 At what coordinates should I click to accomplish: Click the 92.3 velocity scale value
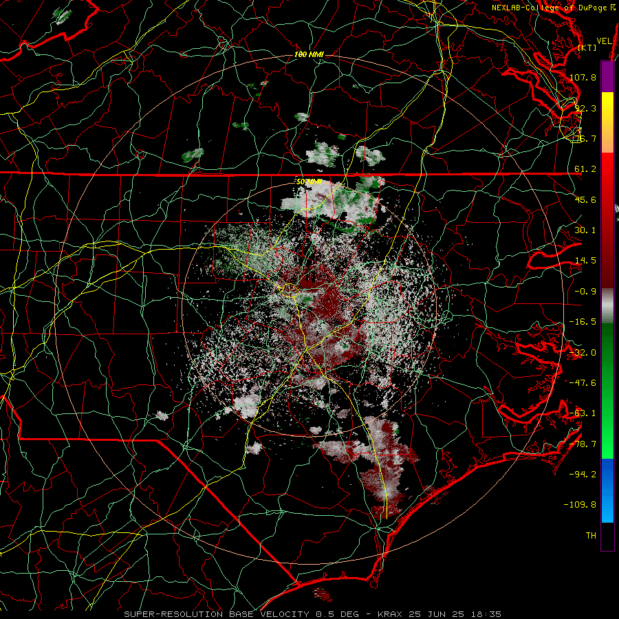pyautogui.click(x=585, y=108)
